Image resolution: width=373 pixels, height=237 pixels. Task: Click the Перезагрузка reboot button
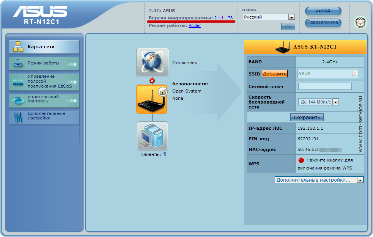coord(323,22)
